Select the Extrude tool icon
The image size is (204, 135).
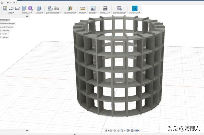pyautogui.click(x=24, y=8)
